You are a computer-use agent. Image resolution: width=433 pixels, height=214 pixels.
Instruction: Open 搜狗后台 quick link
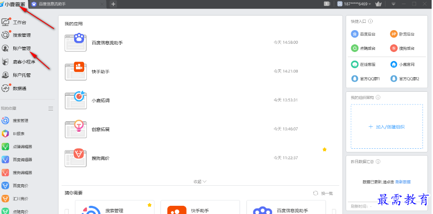[x=402, y=48]
